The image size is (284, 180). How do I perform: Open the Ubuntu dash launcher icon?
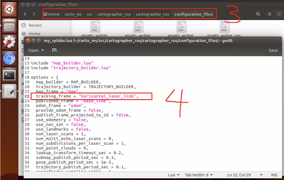click(x=9, y=9)
